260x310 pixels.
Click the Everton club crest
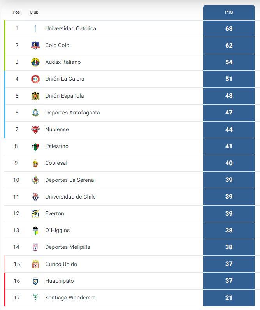click(x=35, y=213)
